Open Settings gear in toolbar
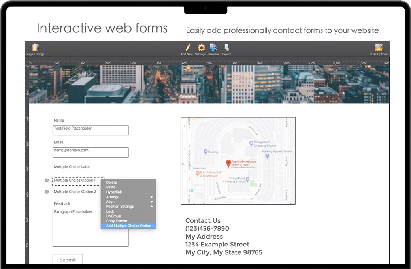The height and width of the screenshot is (269, 411). (x=201, y=48)
